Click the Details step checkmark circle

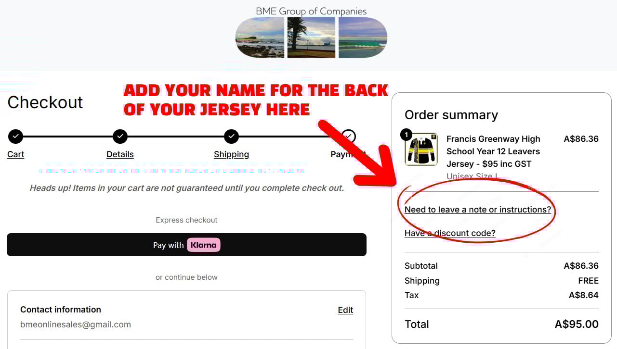pos(120,137)
